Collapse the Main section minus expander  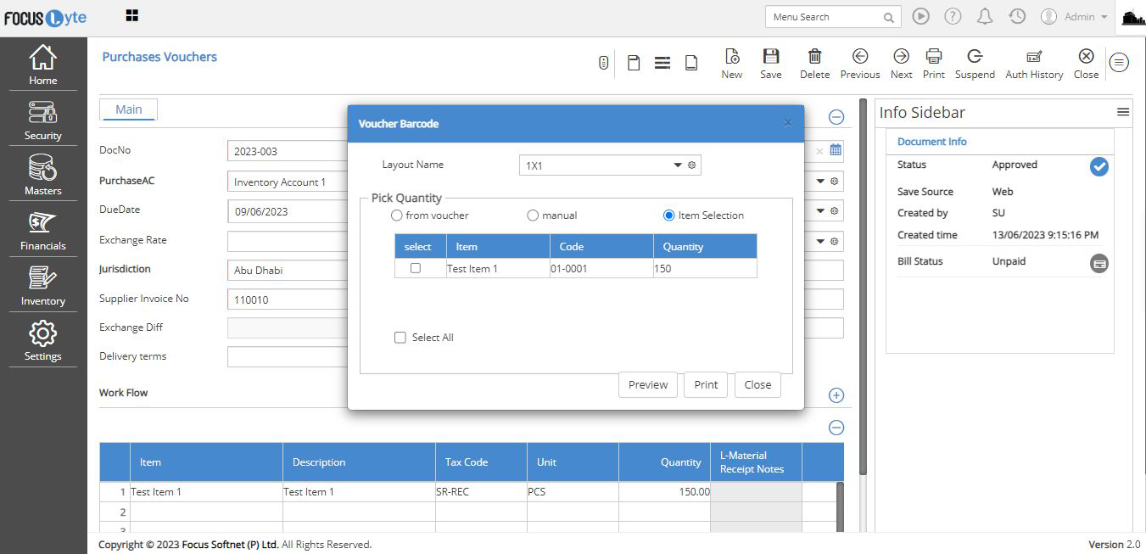pos(836,117)
